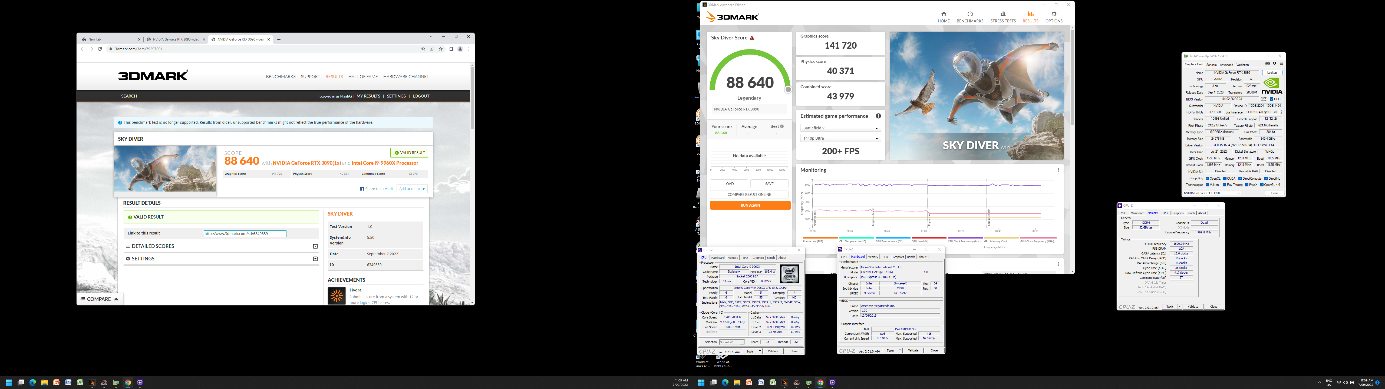Open the Monitoring panel three-dot menu
The width and height of the screenshot is (1385, 389).
pyautogui.click(x=1058, y=170)
